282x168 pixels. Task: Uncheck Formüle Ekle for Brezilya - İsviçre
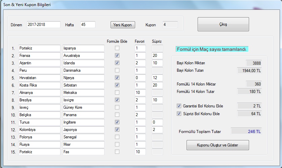[x=117, y=100]
